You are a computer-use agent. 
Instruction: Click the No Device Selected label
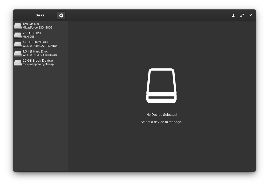coord(161,115)
